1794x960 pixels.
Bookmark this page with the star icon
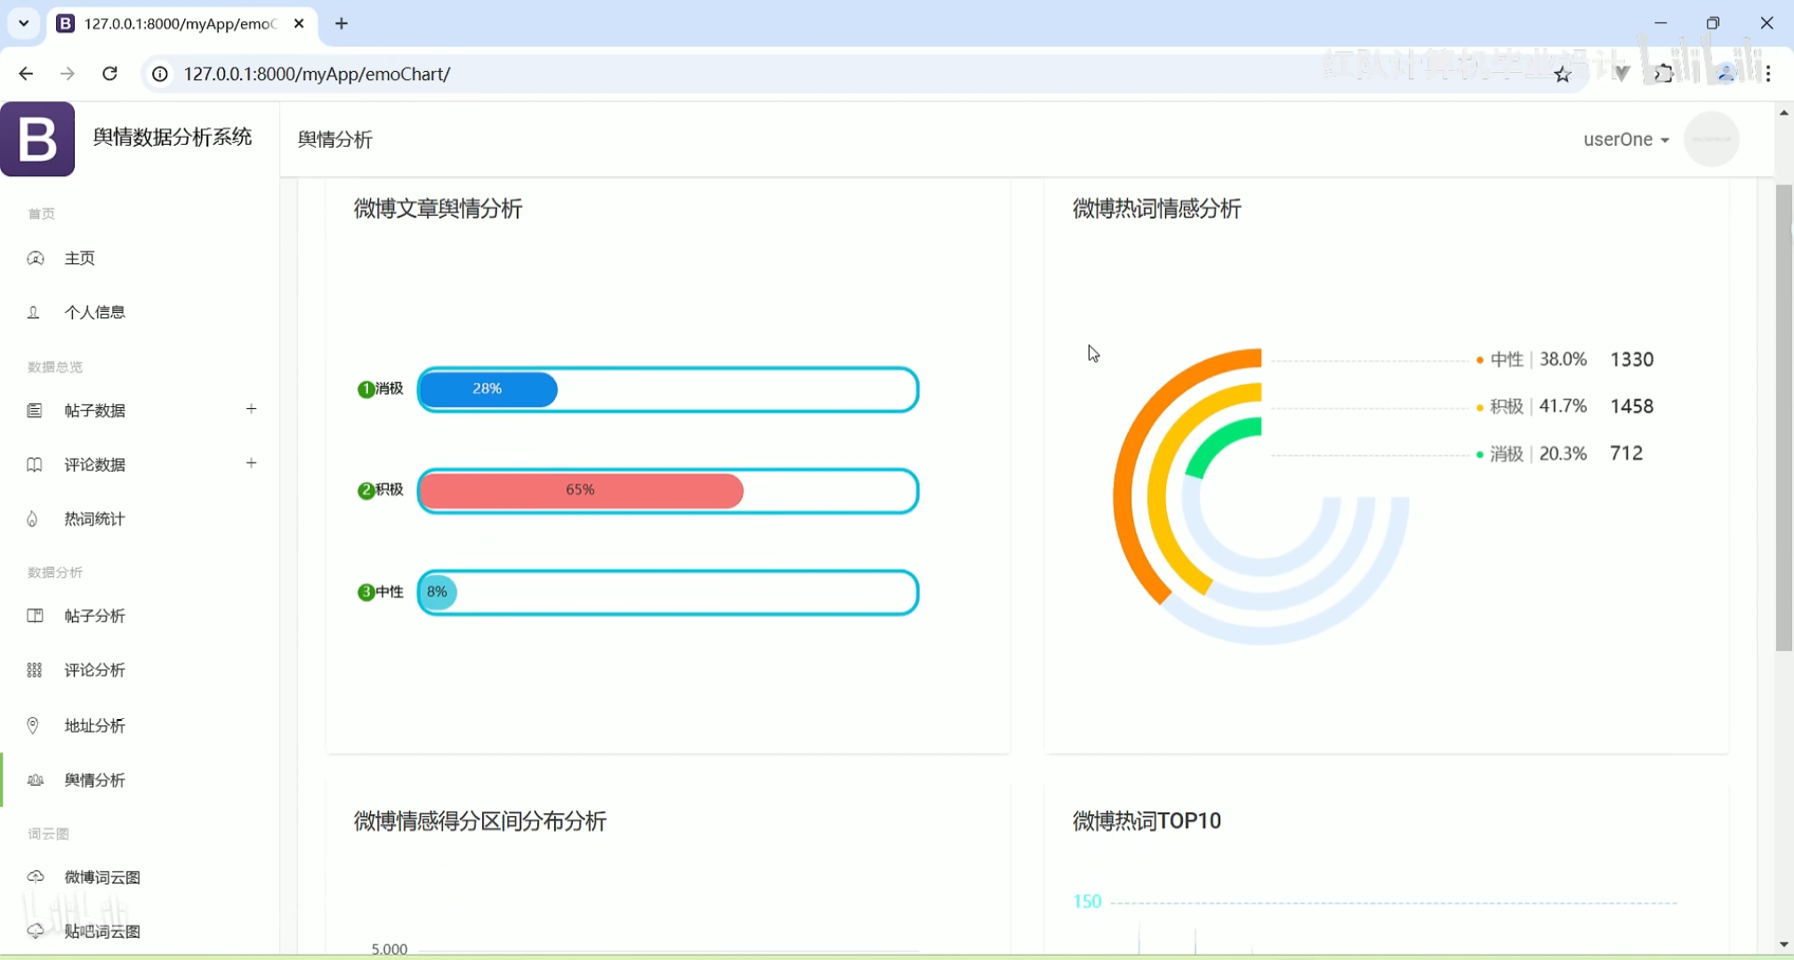pyautogui.click(x=1563, y=75)
